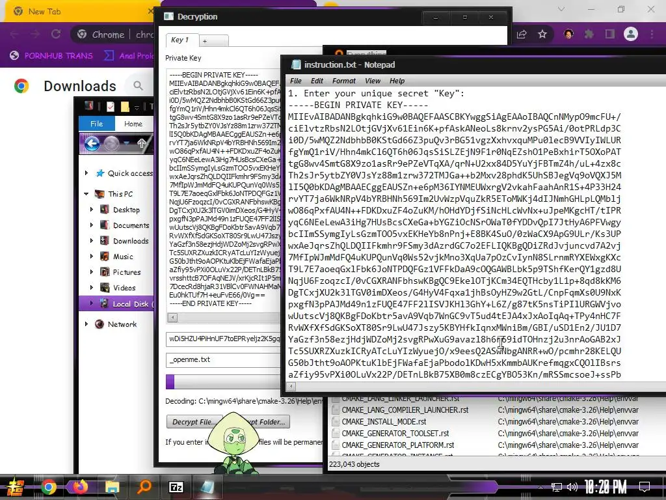Expand the Music tree node
Screen dimensions: 666x500
click(92, 257)
